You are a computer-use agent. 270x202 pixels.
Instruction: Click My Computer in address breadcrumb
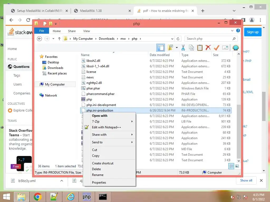83,39
